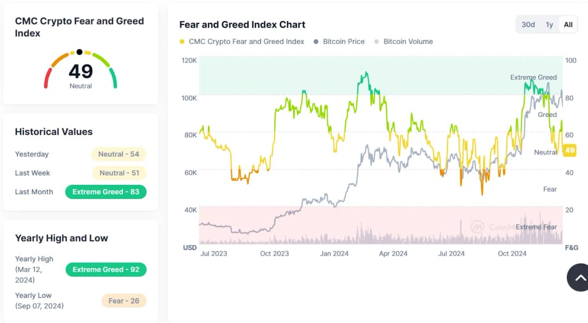Screen dimensions: 588x323
Task: Select the 1y time range tab
Action: coord(549,24)
